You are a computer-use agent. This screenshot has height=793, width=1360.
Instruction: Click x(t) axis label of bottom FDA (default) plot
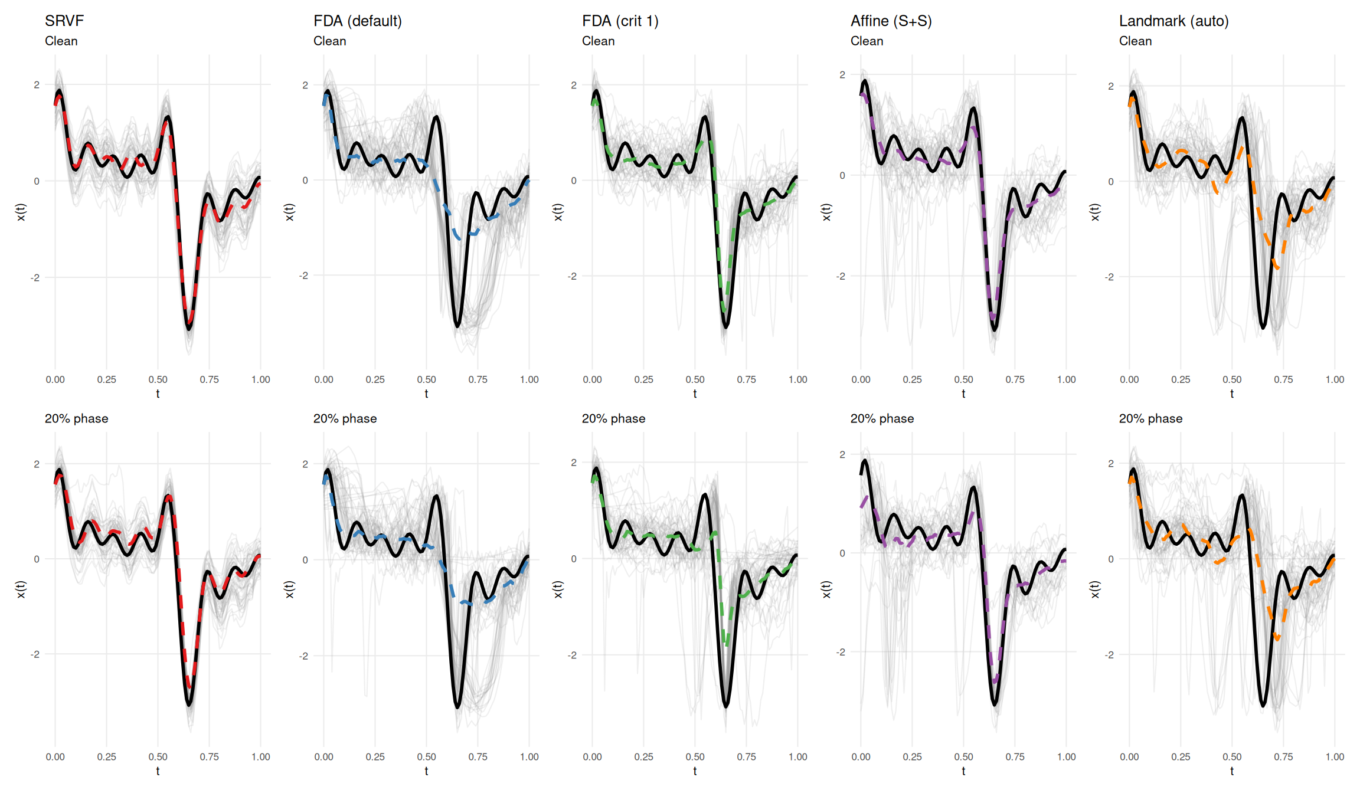(x=289, y=589)
